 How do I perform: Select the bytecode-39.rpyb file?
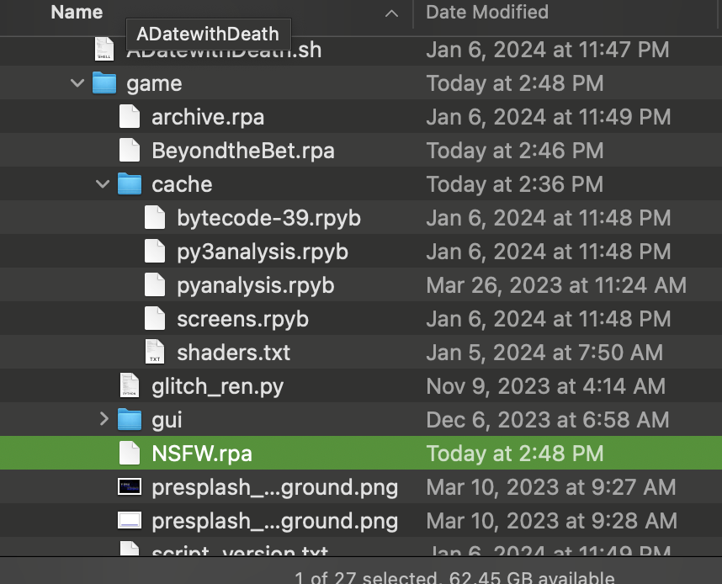click(x=268, y=218)
